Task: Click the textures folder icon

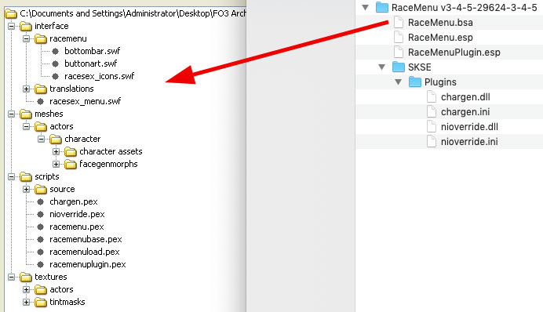Action: coord(26,277)
